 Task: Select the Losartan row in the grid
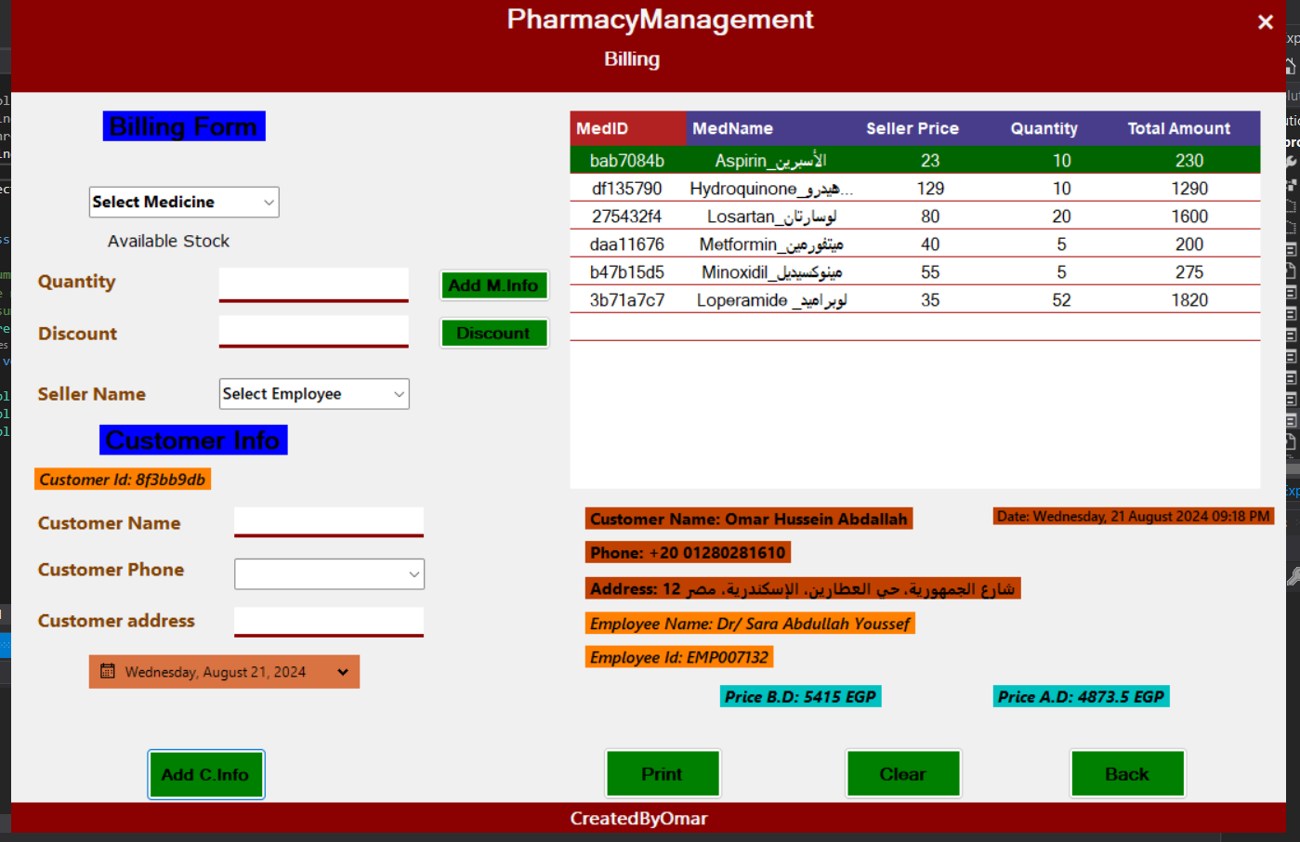point(914,217)
